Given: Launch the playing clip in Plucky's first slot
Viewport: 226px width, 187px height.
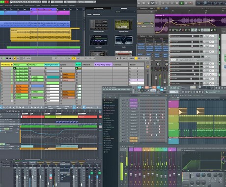Looking at the screenshot, I should [15, 68].
